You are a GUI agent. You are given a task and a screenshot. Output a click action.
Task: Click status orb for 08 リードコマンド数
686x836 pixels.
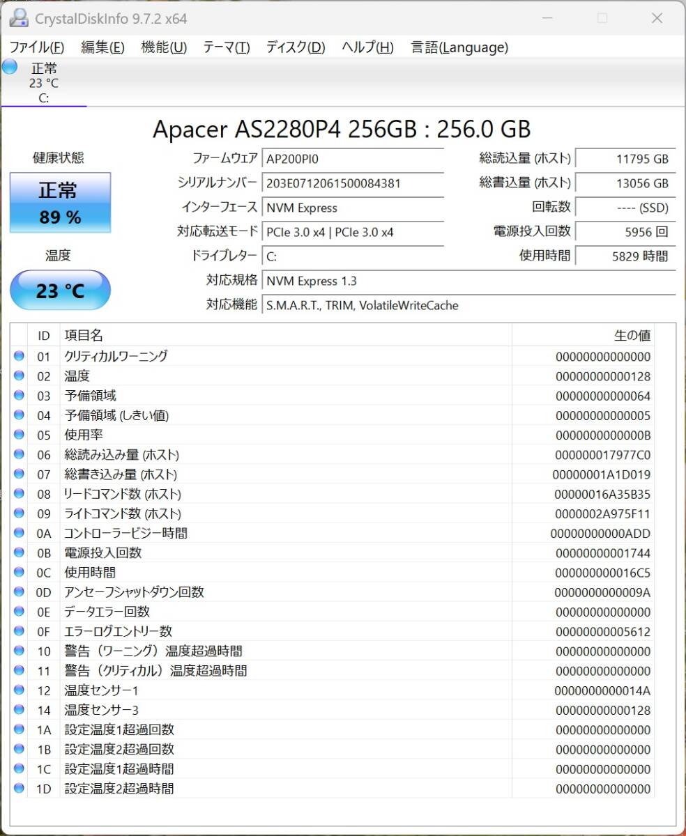click(19, 494)
